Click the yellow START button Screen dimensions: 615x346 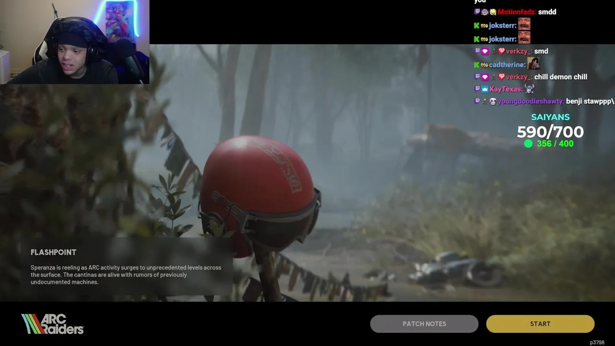point(540,324)
